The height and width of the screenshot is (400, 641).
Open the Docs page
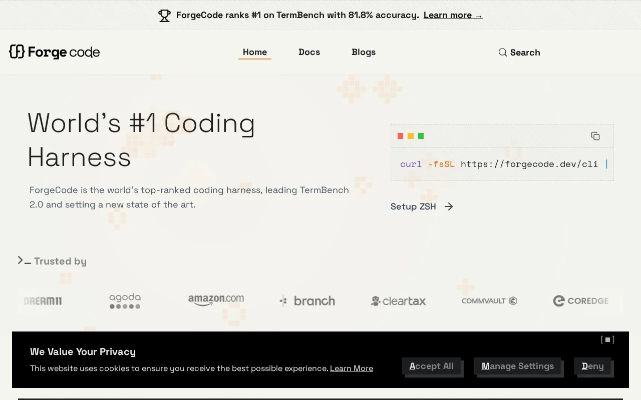point(309,52)
